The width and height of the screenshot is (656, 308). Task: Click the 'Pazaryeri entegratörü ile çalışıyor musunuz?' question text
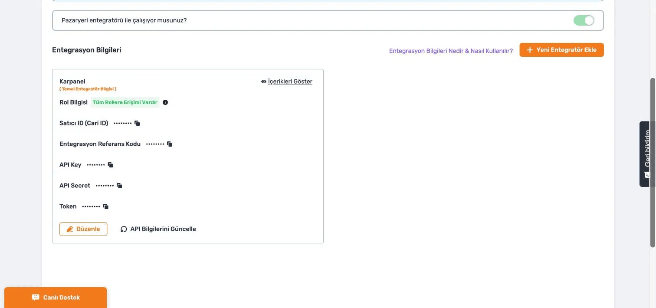[x=124, y=20]
